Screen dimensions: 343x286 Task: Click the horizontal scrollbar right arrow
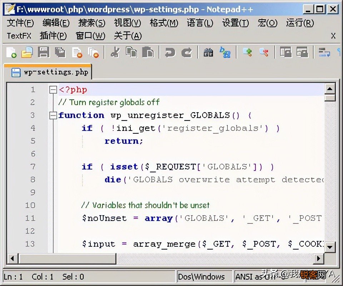(318, 258)
